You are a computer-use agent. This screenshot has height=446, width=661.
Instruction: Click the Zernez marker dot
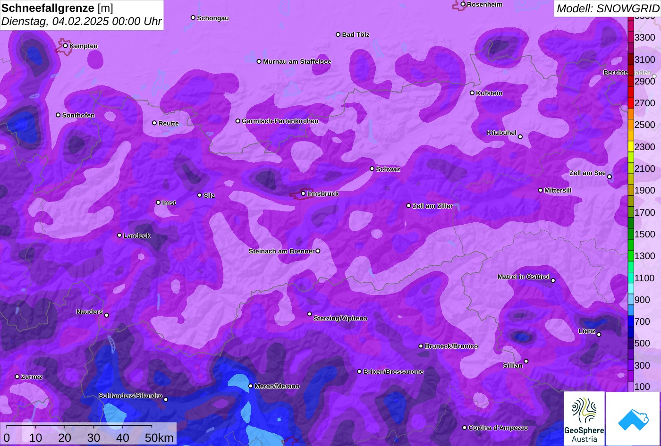pyautogui.click(x=17, y=377)
